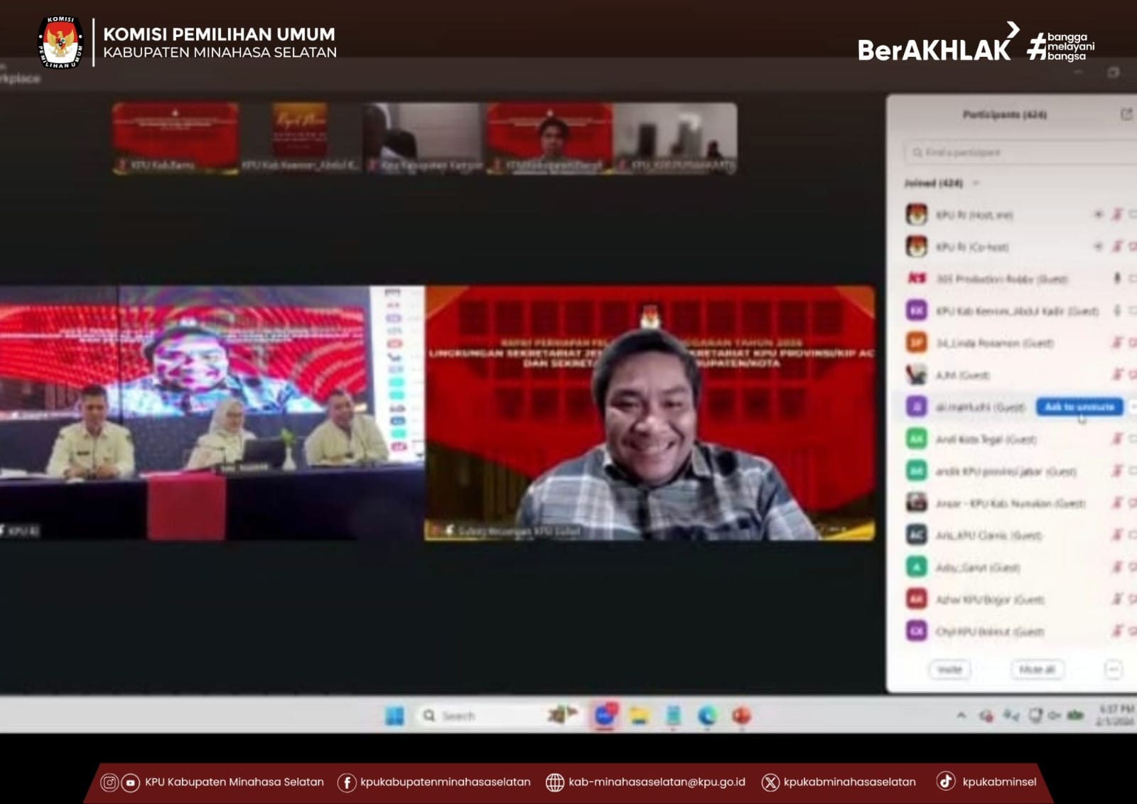Open the Windows Start menu
1137x804 pixels.
coord(394,716)
